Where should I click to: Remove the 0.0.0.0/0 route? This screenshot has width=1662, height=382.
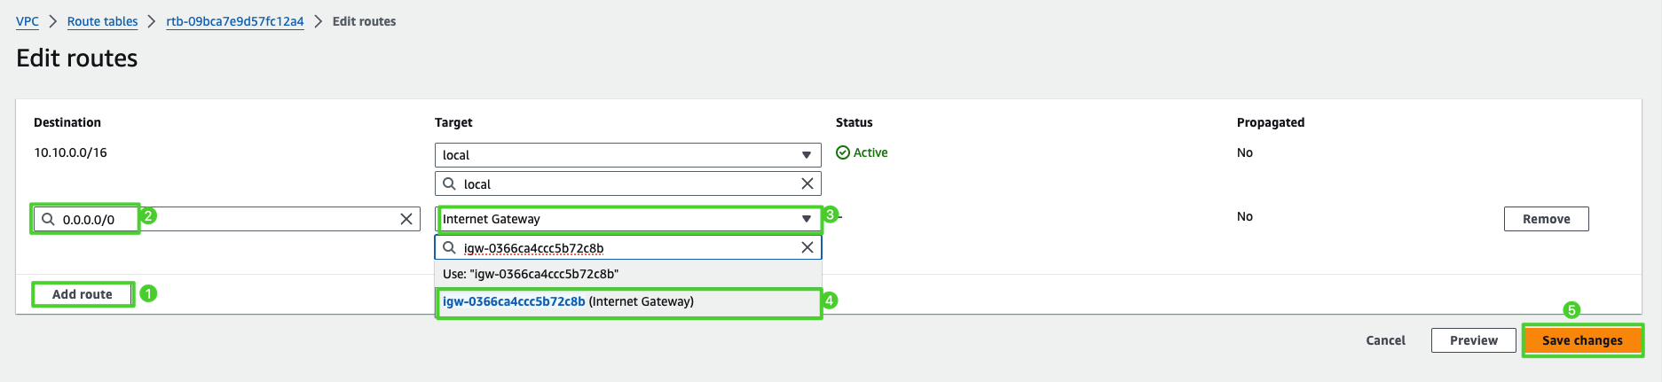(1546, 219)
